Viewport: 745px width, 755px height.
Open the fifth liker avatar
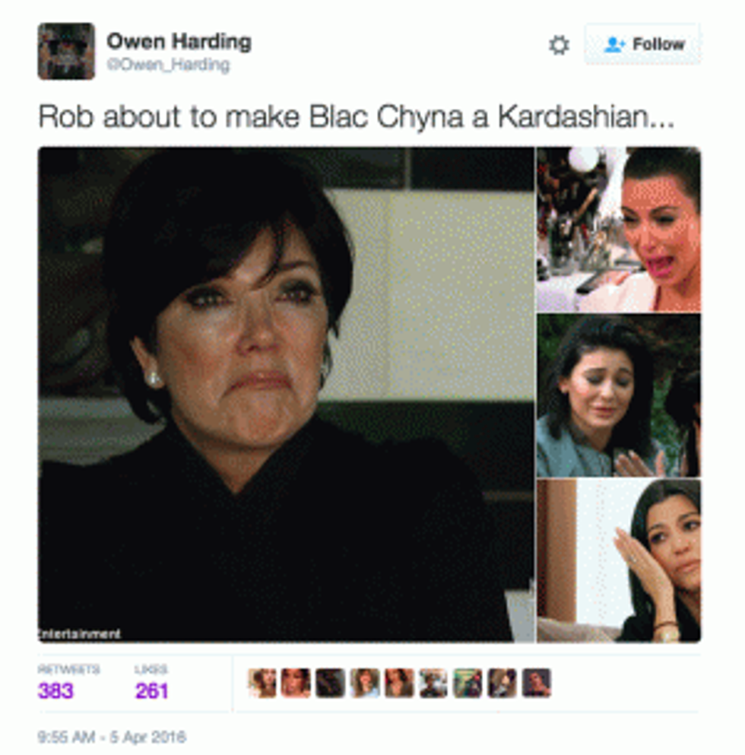[399, 683]
